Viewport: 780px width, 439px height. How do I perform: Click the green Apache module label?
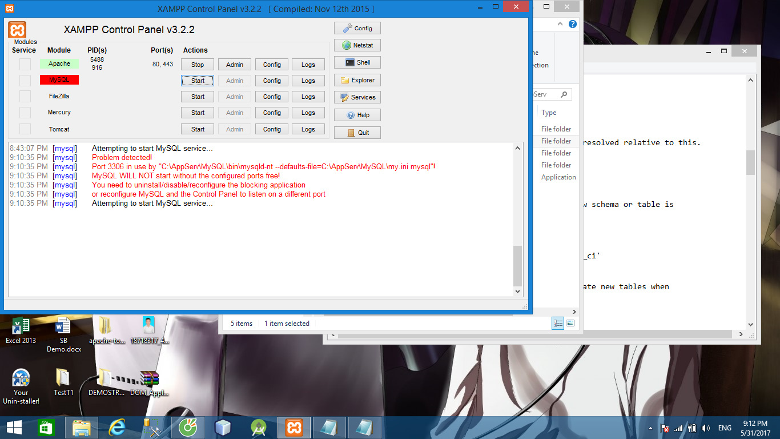point(59,64)
